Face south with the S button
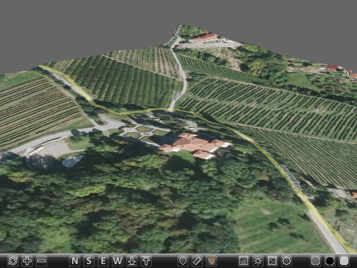Image resolution: width=357 pixels, height=268 pixels. (89, 261)
